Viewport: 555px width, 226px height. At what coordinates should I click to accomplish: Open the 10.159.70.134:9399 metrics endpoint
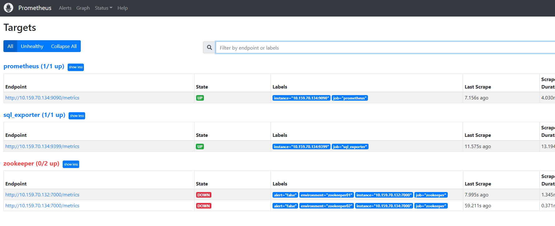pos(42,147)
